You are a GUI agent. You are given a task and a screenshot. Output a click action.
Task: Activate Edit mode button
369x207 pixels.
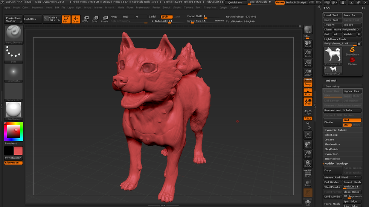click(x=66, y=19)
